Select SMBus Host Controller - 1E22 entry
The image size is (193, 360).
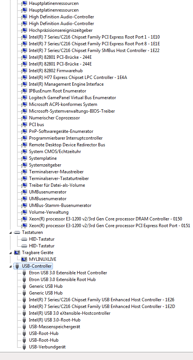coord(94,51)
